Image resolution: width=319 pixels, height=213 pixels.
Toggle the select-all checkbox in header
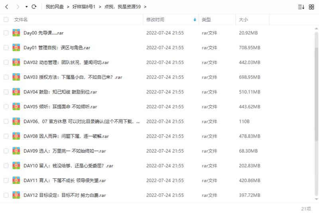click(x=6, y=19)
